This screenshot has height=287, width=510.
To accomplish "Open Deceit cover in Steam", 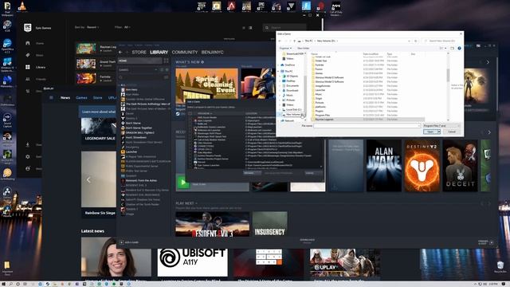I will (x=460, y=165).
